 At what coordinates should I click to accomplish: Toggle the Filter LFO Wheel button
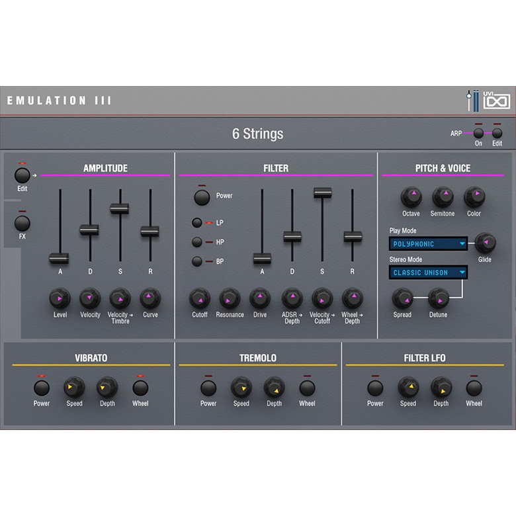(x=474, y=388)
